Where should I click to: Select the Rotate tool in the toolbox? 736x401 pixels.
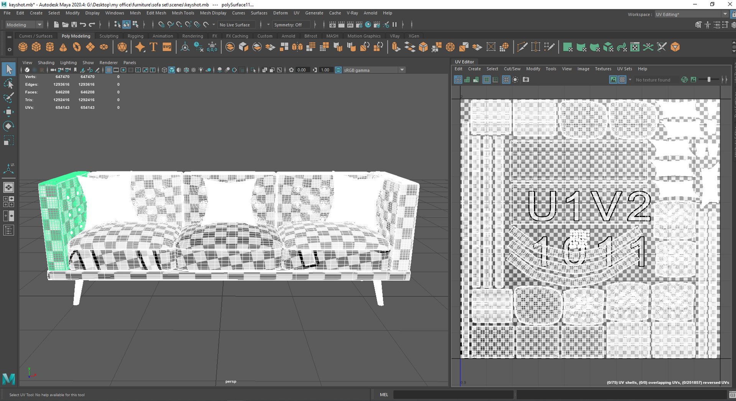(8, 126)
